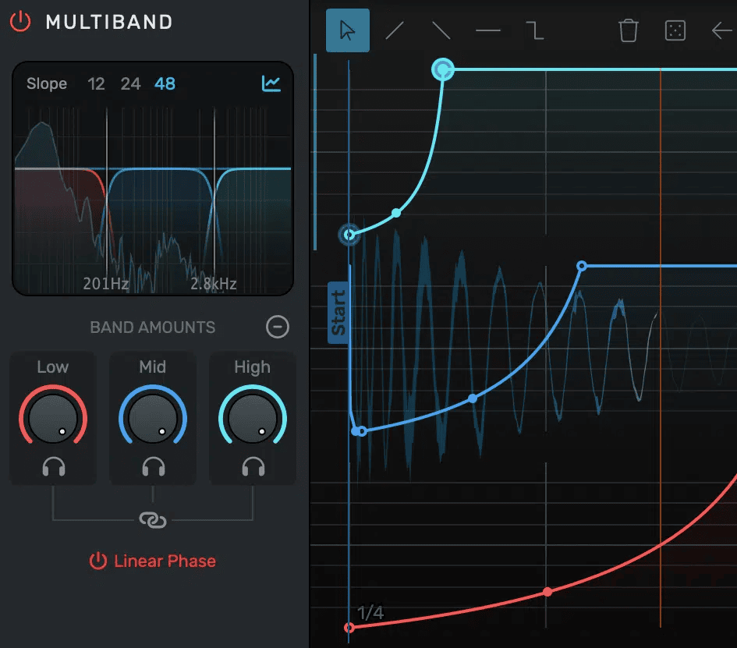
Task: Select the flat horizontal line tool
Action: (488, 31)
